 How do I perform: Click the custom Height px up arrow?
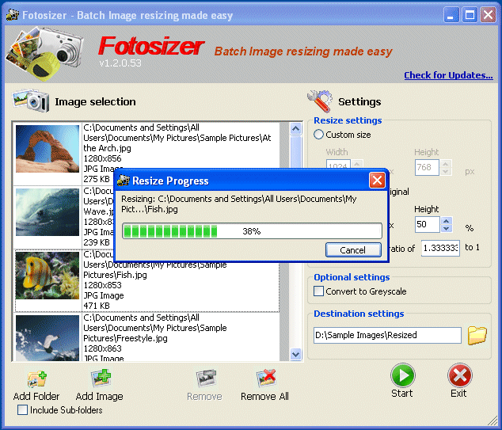(x=445, y=164)
